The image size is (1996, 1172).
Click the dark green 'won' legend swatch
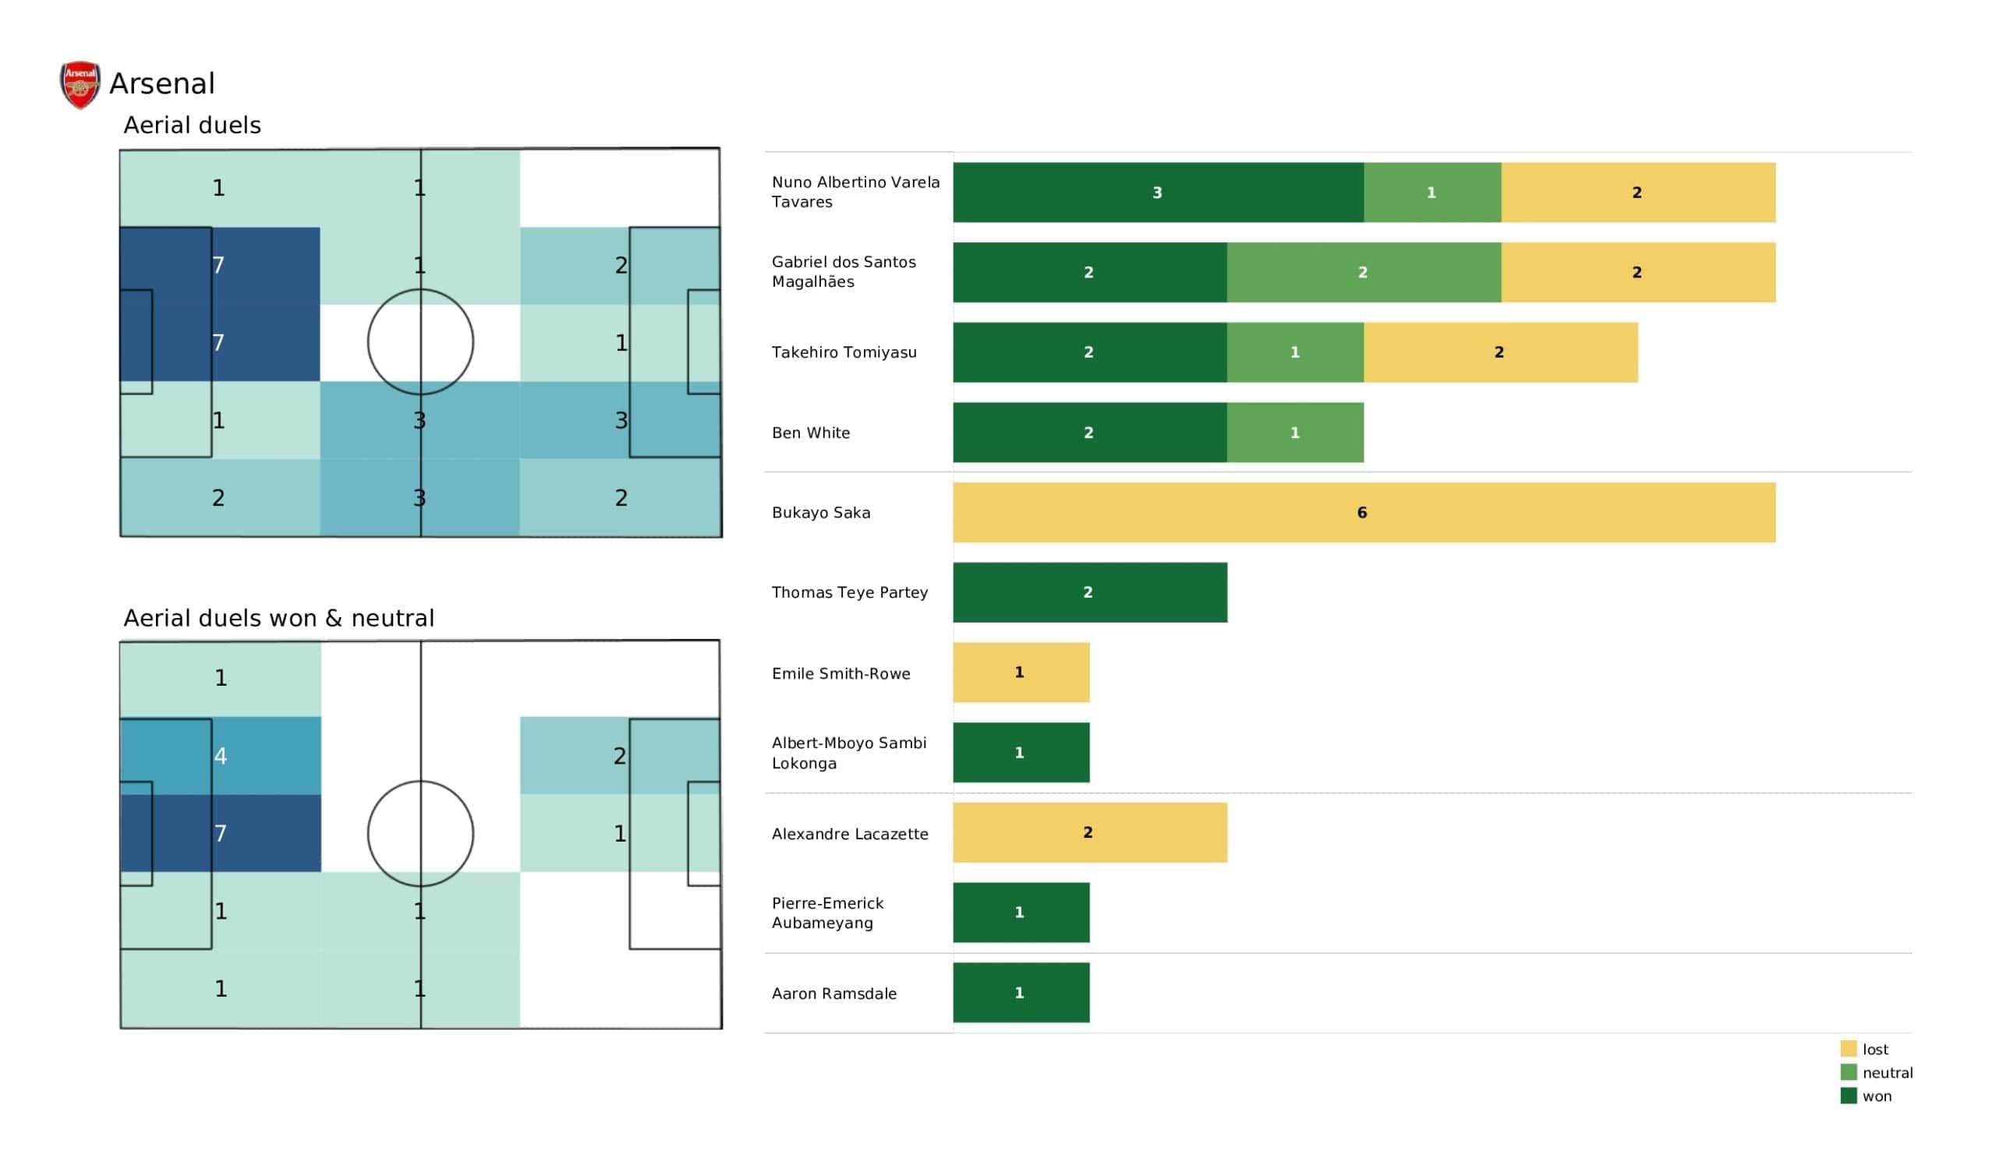1848,1096
